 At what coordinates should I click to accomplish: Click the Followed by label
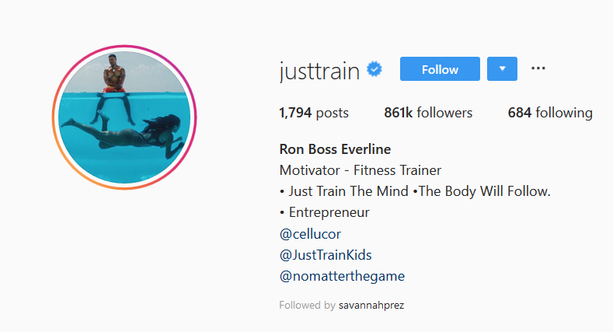click(x=308, y=305)
